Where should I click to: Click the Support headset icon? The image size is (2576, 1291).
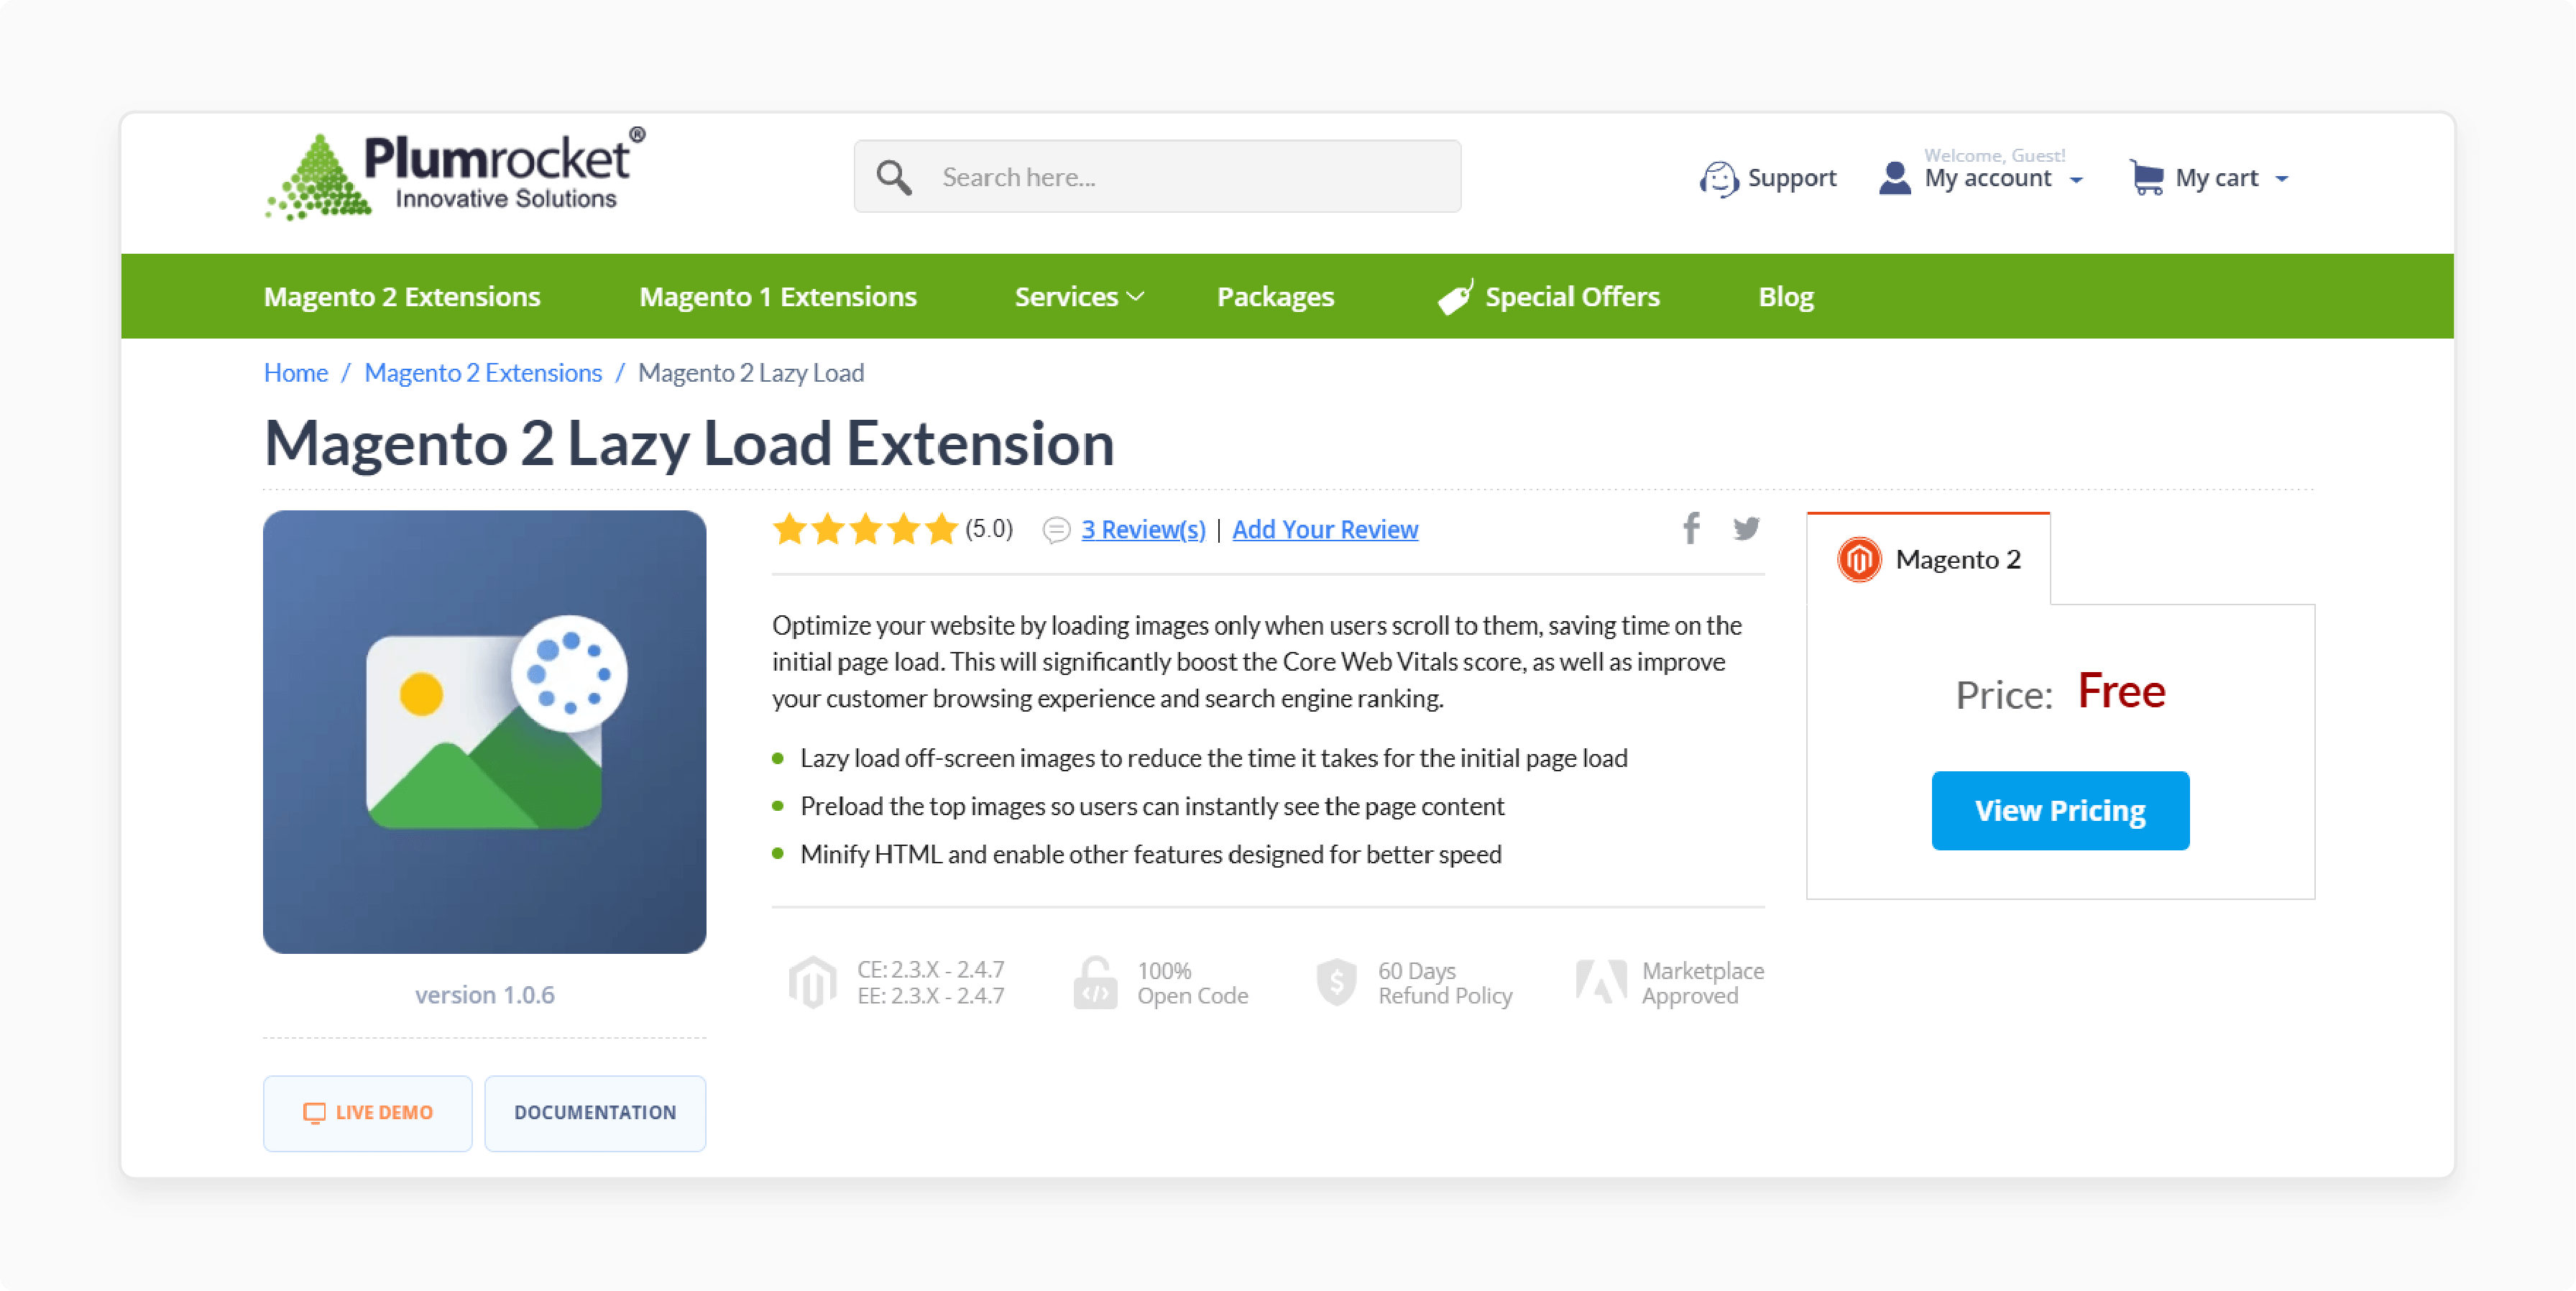click(x=1718, y=179)
